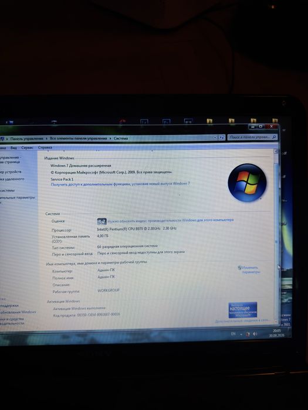Show hidden tray icons arrow
This screenshot has width=308, height=410.
(241, 334)
